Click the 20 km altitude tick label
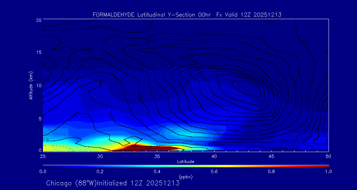The height and width of the screenshot is (190, 357). (x=38, y=20)
